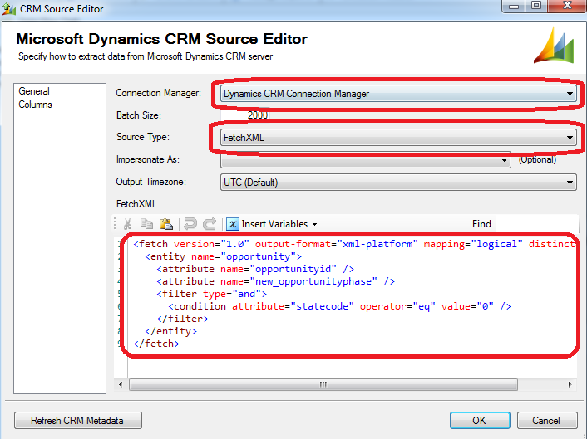This screenshot has height=439, width=587.
Task: Click the entity name="opportunity" line
Action: [223, 256]
